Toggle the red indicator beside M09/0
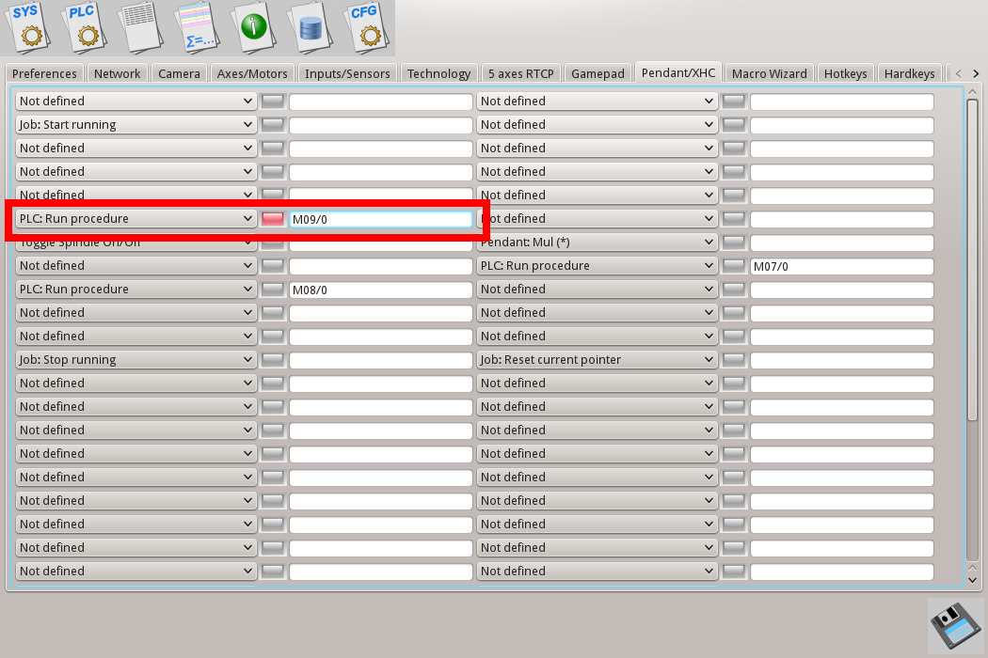Screen dimensions: 988x658 pyautogui.click(x=273, y=219)
